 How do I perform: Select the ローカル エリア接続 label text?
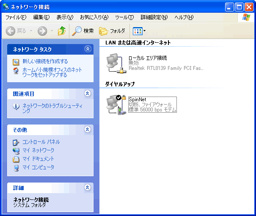(x=148, y=58)
